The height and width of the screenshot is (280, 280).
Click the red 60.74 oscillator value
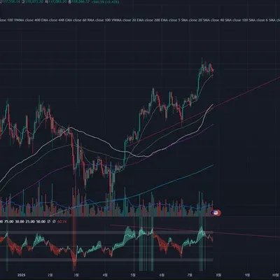point(62,221)
